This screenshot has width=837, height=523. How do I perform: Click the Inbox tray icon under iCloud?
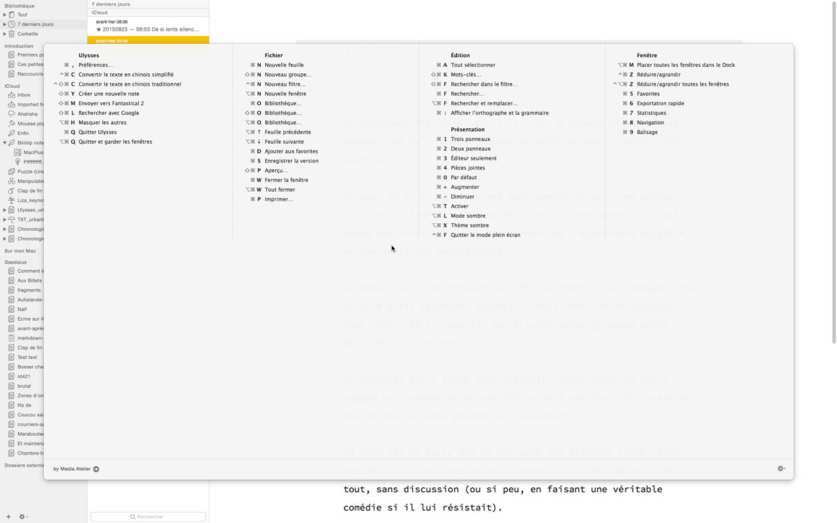click(12, 95)
